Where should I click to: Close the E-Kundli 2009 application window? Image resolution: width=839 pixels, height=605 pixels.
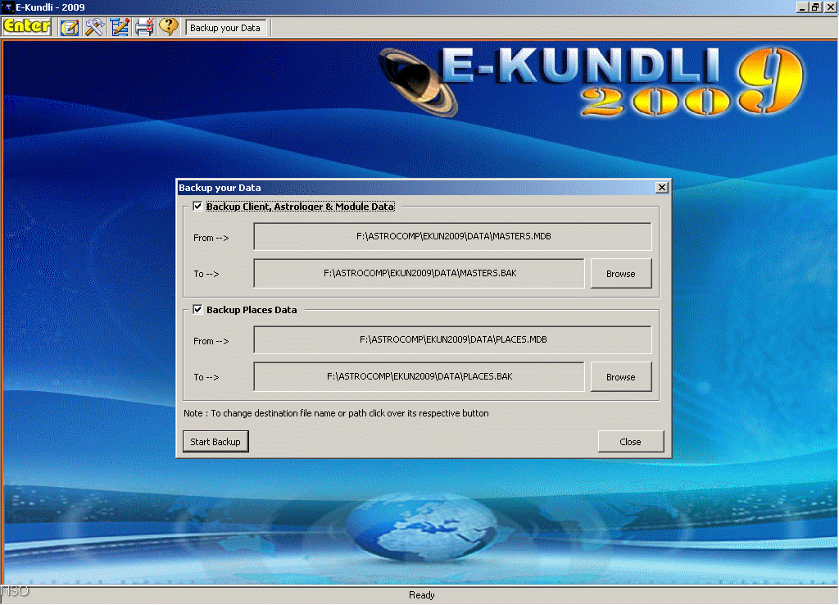830,7
